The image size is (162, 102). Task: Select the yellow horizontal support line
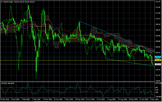pos(77,60)
